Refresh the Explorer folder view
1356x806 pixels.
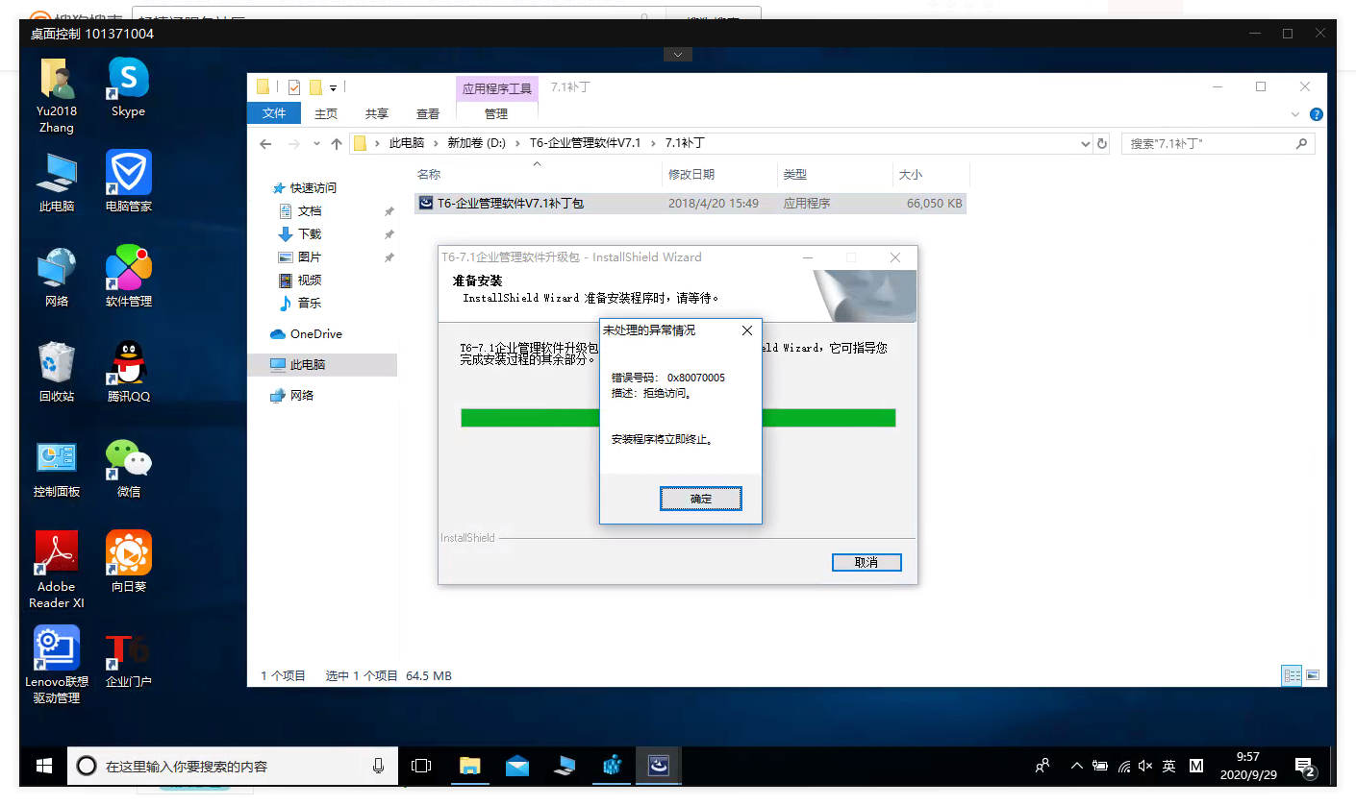pyautogui.click(x=1102, y=144)
